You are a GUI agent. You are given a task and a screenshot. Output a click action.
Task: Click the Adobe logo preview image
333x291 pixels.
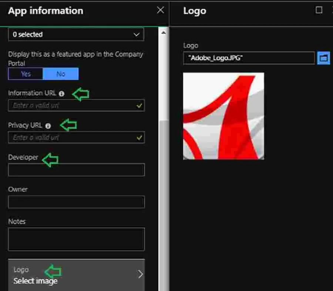pos(223,116)
